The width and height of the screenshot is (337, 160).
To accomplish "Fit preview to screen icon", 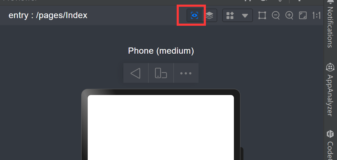I will pyautogui.click(x=303, y=15).
